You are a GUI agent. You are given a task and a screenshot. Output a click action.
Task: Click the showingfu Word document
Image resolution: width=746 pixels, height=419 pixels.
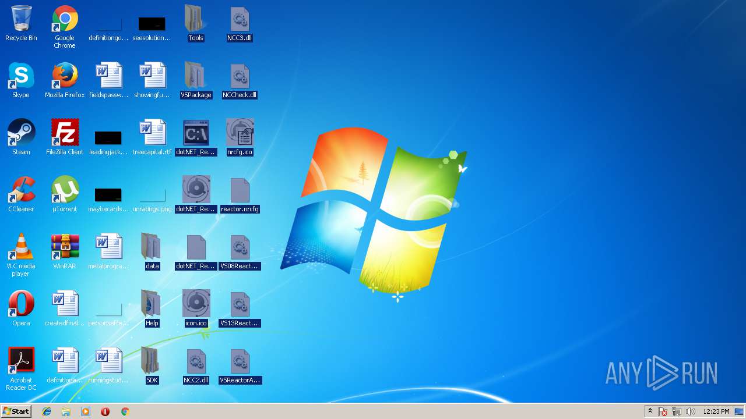tap(152, 81)
